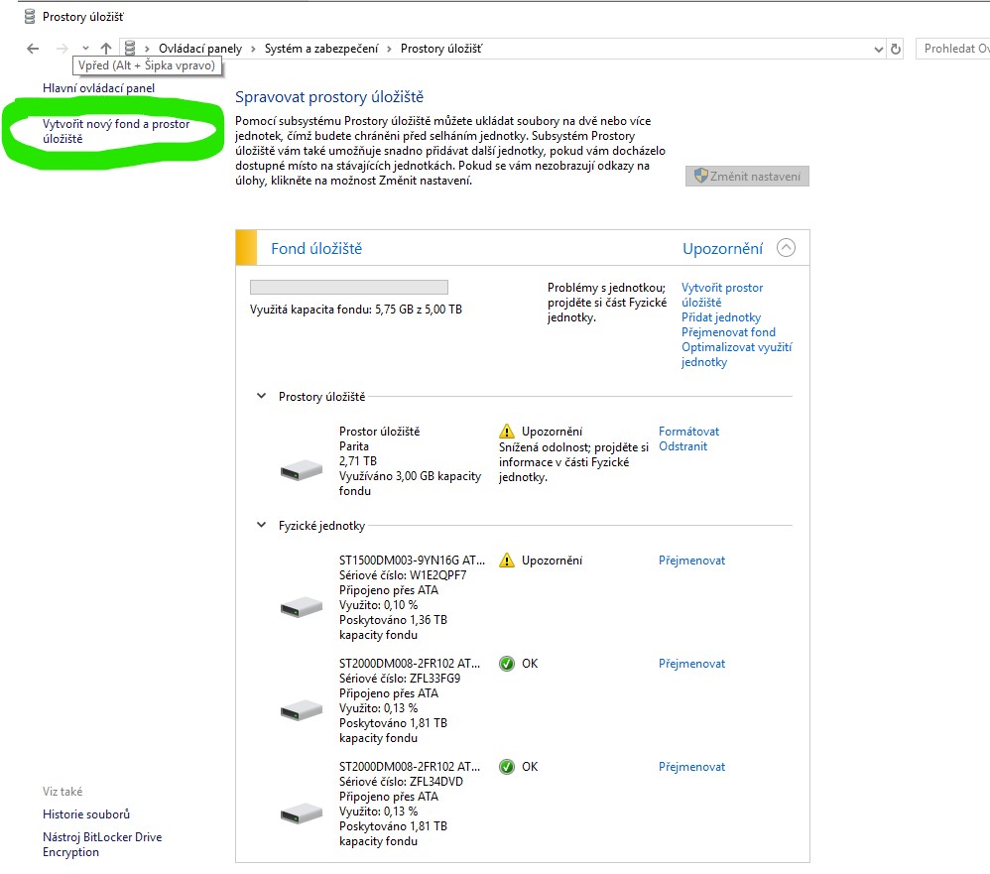Click drive icon for ST1500DM003-9YN16G
990x874 pixels.
(302, 607)
